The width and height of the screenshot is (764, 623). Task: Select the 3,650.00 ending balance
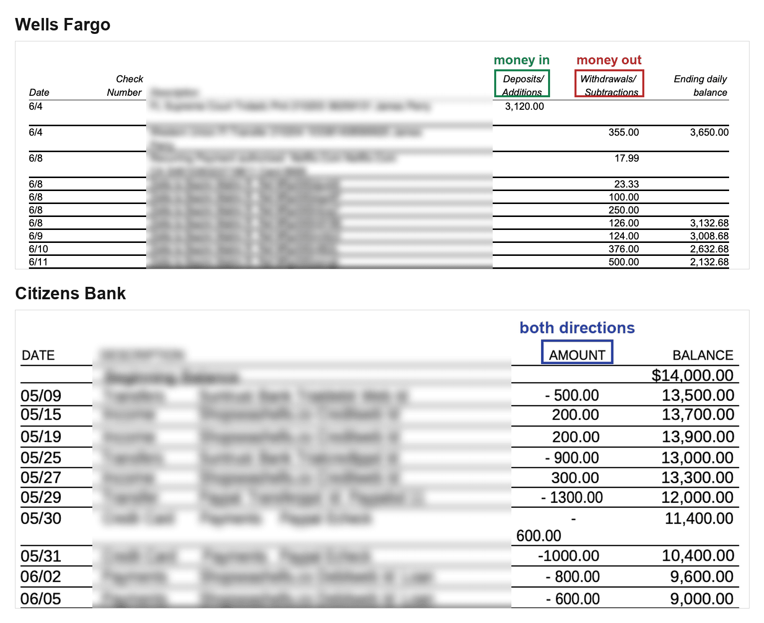709,132
